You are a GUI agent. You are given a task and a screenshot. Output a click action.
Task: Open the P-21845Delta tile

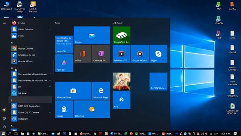click(x=159, y=82)
